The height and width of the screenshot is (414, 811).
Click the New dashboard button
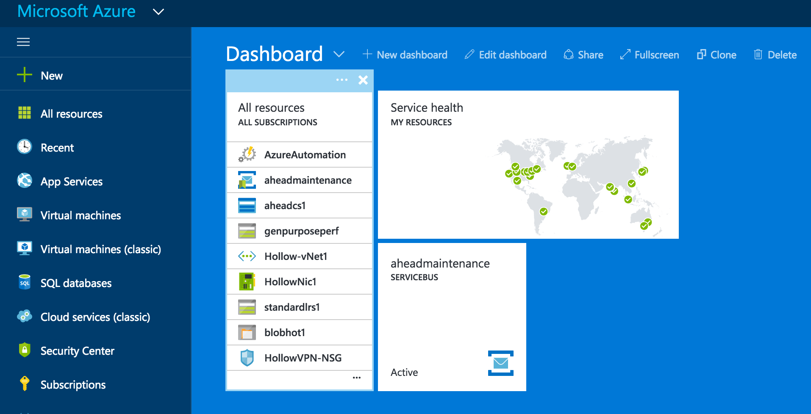pos(405,55)
